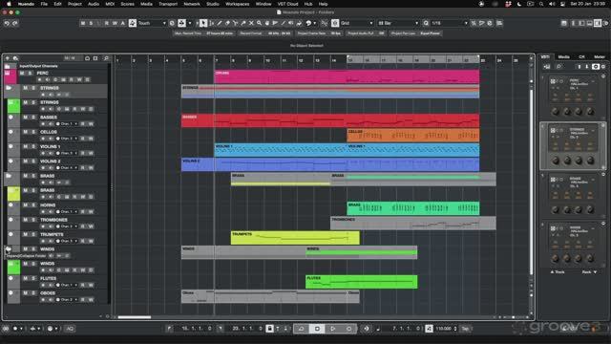Screen dimensions: 611x344
Task: Collapse the BRASS folder track
Action: click(9, 176)
